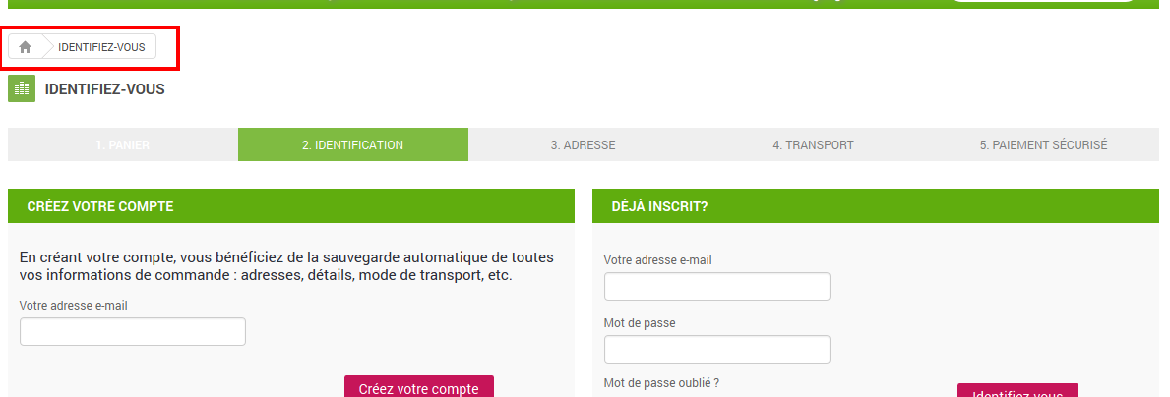This screenshot has width=1170, height=397.
Task: Go back to step 1. PANIER
Action: coord(122,145)
